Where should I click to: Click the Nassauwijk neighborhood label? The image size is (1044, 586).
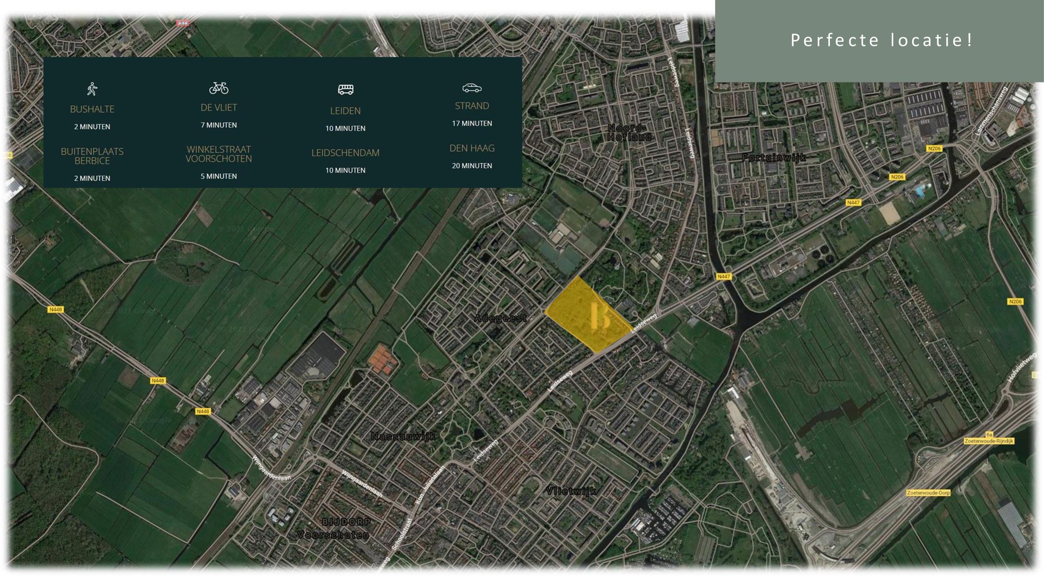click(x=403, y=436)
